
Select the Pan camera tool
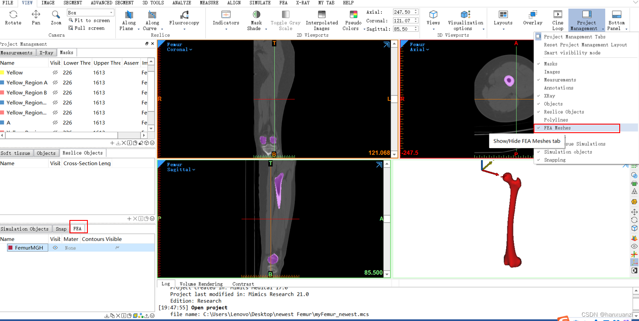click(36, 18)
